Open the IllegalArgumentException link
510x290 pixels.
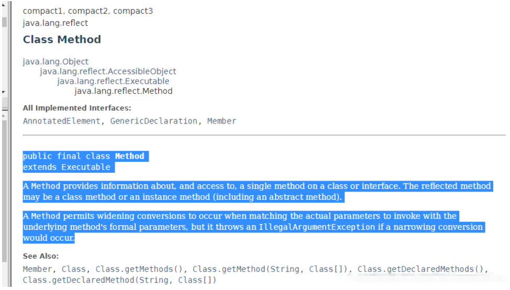pyautogui.click(x=317, y=227)
